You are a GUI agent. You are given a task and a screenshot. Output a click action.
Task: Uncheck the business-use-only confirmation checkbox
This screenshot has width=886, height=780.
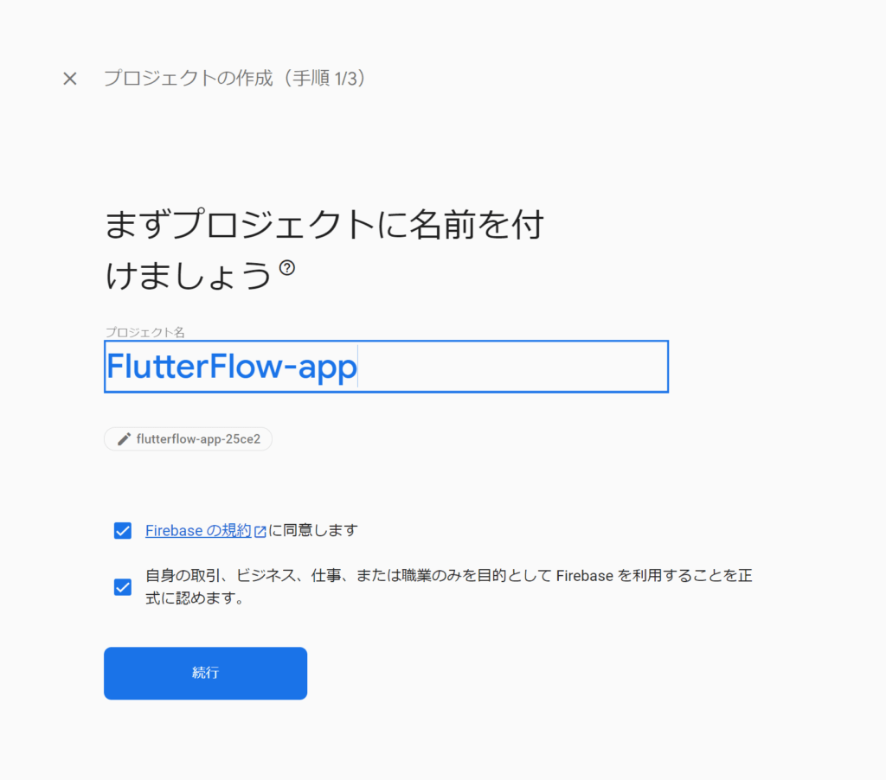[123, 587]
